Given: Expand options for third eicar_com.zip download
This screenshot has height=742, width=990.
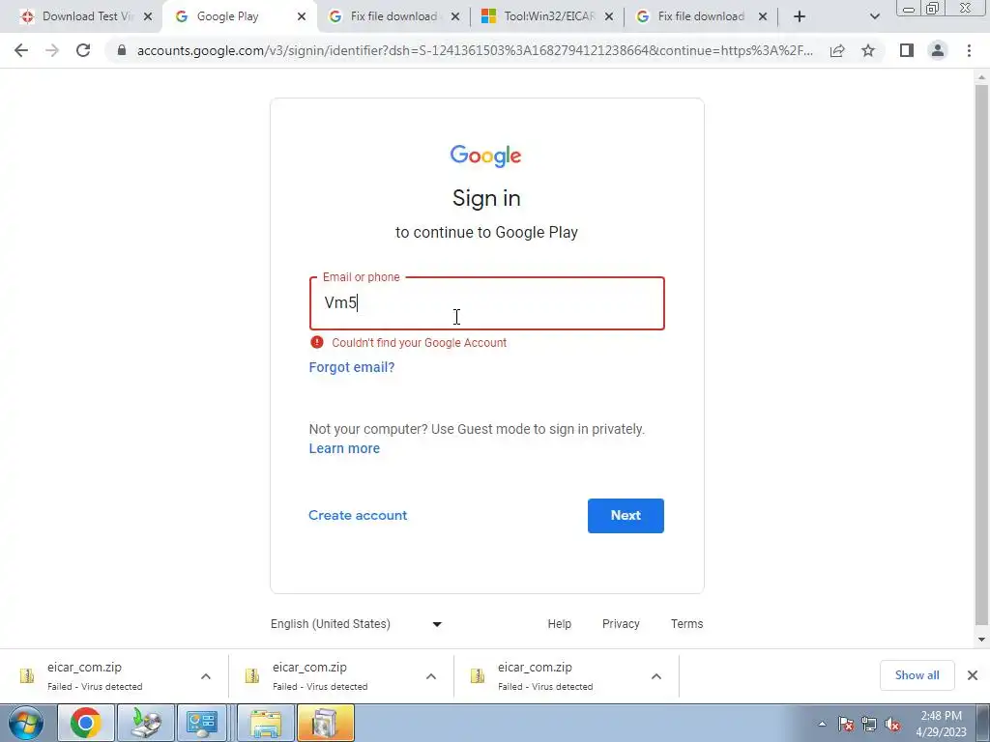Looking at the screenshot, I should click(x=656, y=676).
